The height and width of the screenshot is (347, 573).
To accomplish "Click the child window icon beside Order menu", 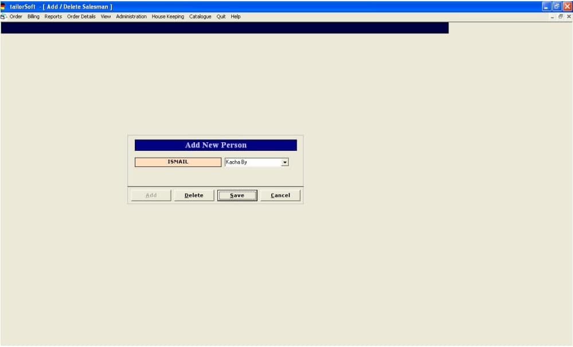I will point(3,17).
